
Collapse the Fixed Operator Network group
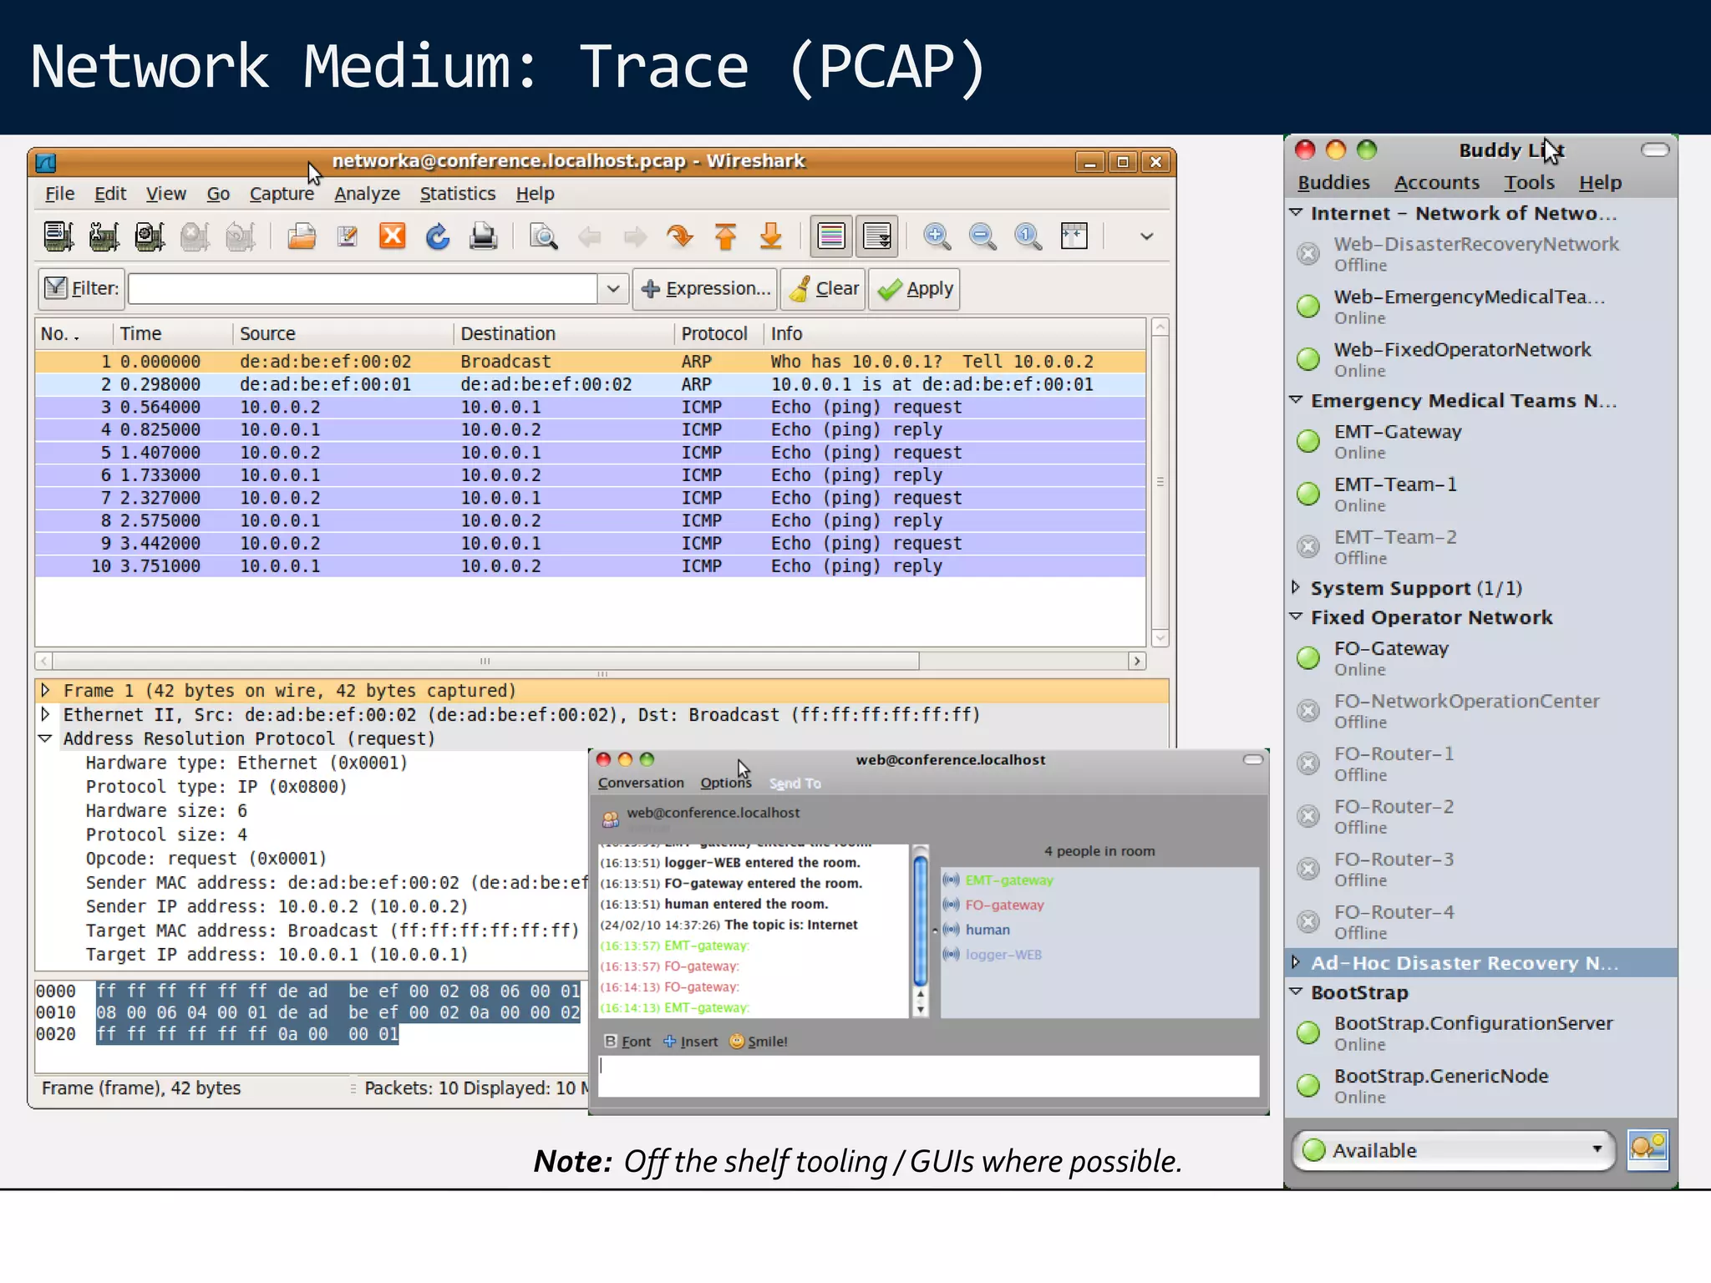(1296, 616)
